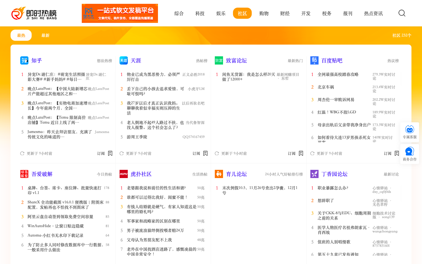Open the 致富论坛 title link
This screenshot has height=264, width=422.
[x=236, y=60]
